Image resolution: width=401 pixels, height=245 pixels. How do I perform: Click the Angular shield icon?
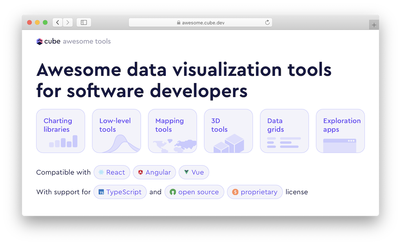click(x=140, y=172)
